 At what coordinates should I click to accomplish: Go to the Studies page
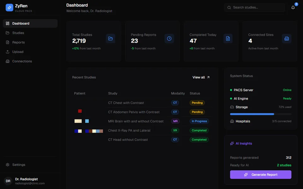pyautogui.click(x=30, y=33)
